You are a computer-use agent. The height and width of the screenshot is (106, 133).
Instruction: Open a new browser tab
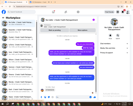[55, 2]
